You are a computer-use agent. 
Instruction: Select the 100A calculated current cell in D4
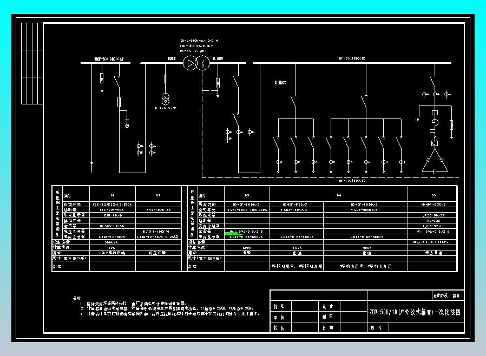(297, 248)
